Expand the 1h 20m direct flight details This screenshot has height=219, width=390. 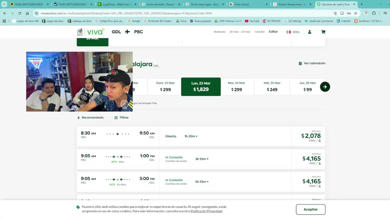pyautogui.click(x=191, y=136)
